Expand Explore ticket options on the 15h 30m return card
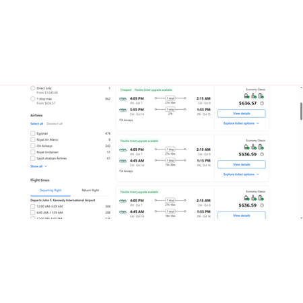 pyautogui.click(x=241, y=174)
